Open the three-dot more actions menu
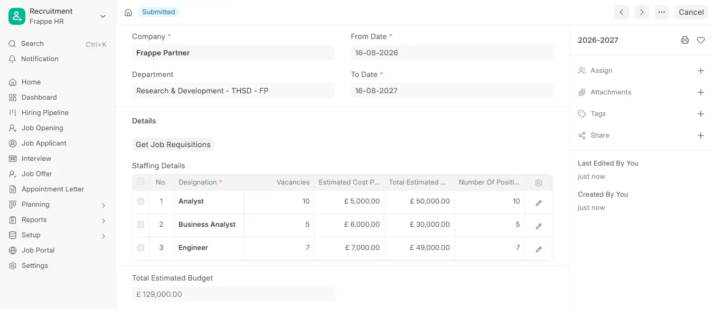Viewport: 713px width, 309px height. (x=662, y=12)
